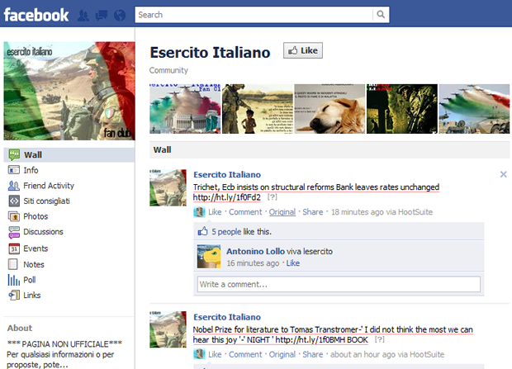Open the messages icon in the header

point(102,15)
